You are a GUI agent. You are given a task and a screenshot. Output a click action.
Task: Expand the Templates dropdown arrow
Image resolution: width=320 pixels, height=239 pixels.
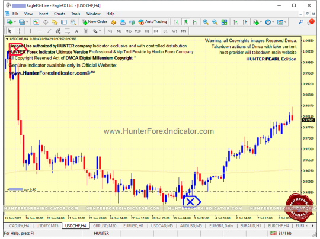coord(285,22)
